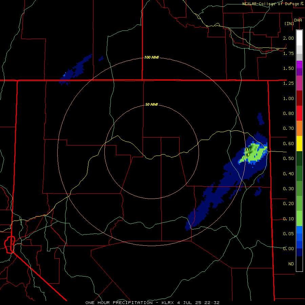
Task: Click the dark red swatch beside 1.00
Action: 299,98
